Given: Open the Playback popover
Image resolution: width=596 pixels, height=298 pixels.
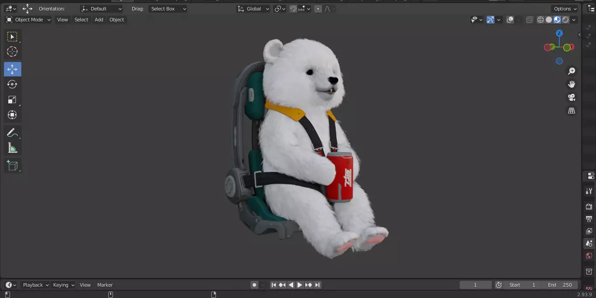Looking at the screenshot, I should point(36,285).
